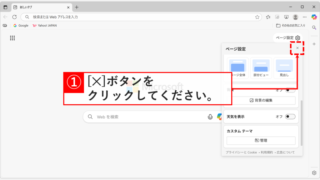Click the 背景の編集 button
The image size is (320, 180).
click(261, 100)
